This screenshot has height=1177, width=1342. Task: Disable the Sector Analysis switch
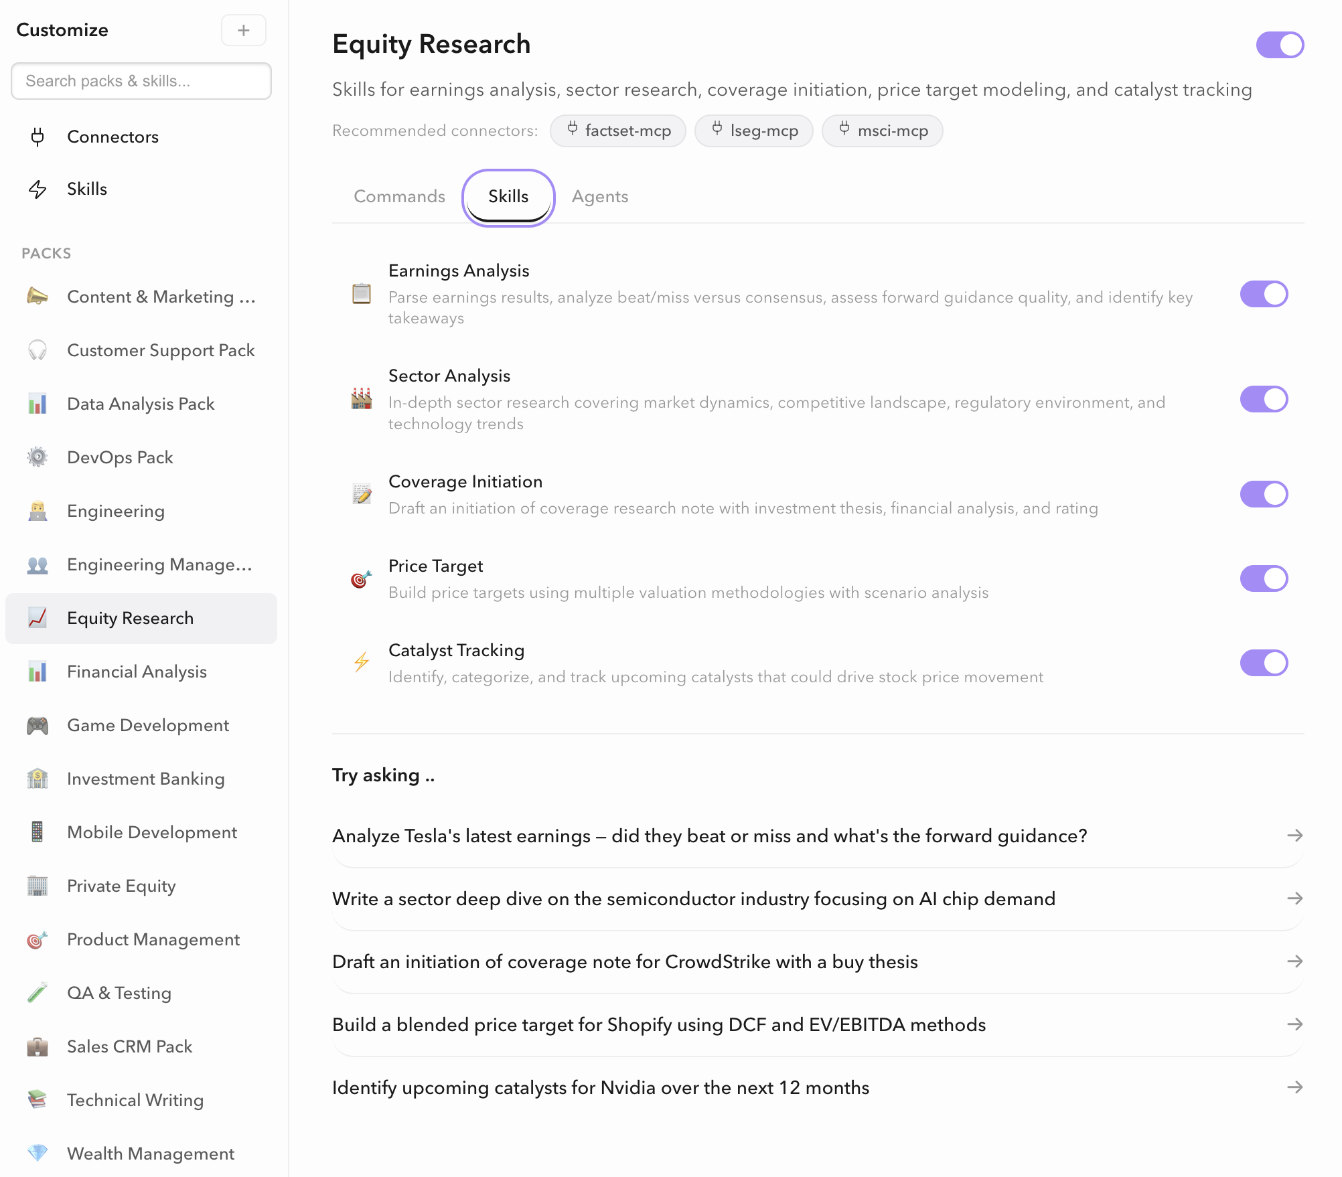click(x=1263, y=400)
